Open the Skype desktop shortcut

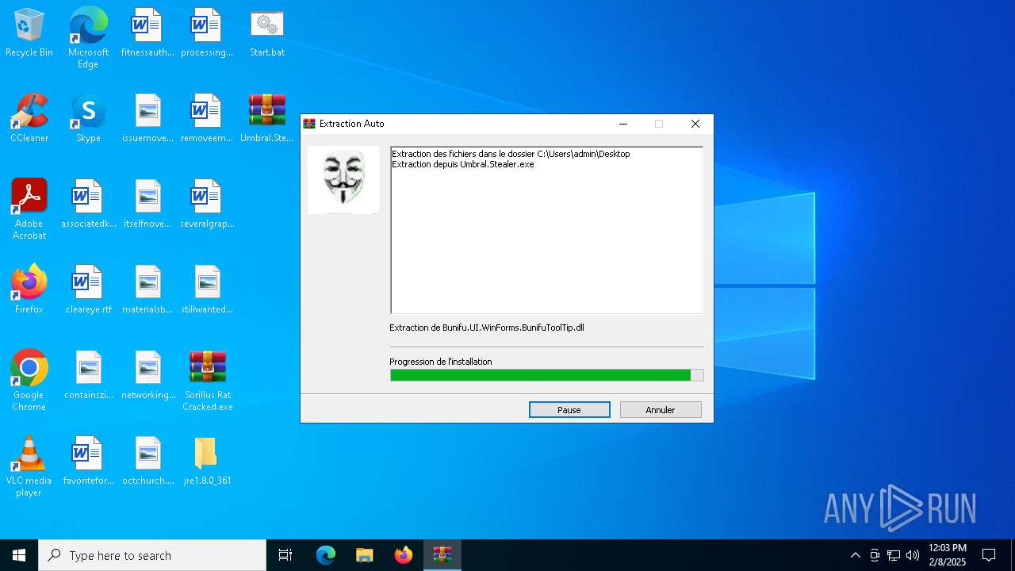point(88,119)
